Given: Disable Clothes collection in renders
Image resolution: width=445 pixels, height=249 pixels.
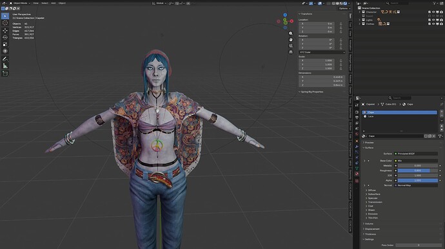Looking at the screenshot, I should click(x=441, y=24).
